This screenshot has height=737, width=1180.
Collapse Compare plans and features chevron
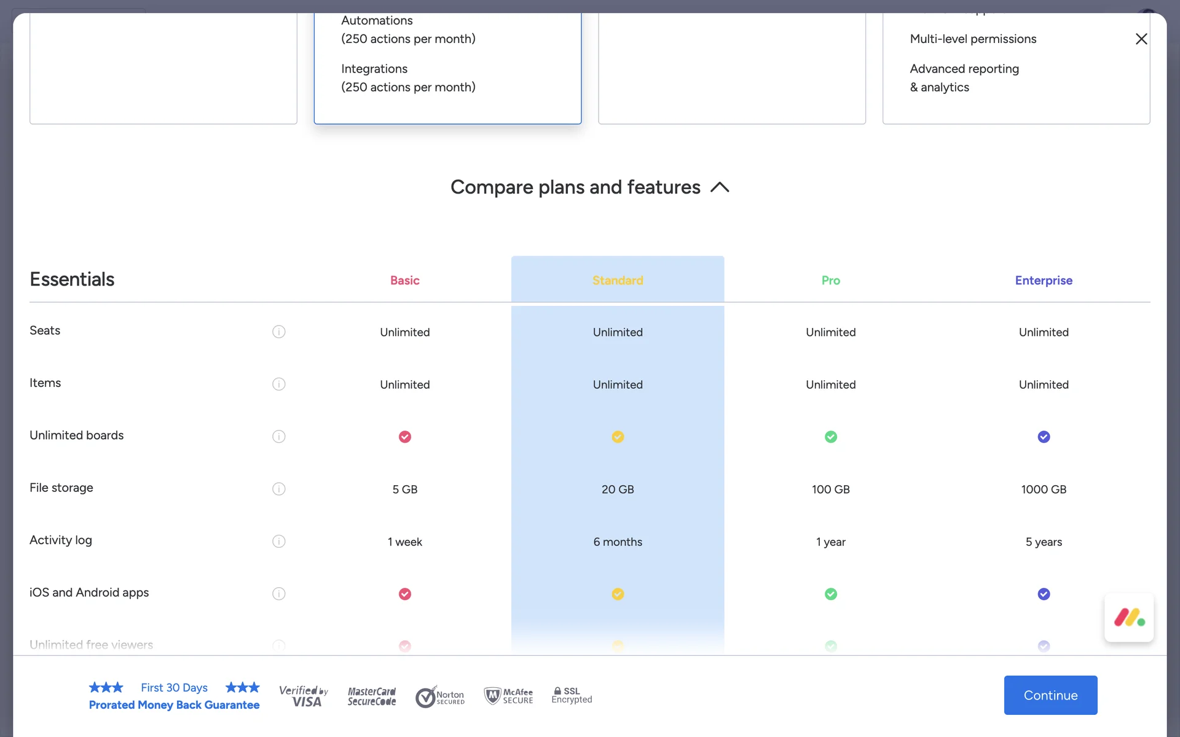click(720, 187)
